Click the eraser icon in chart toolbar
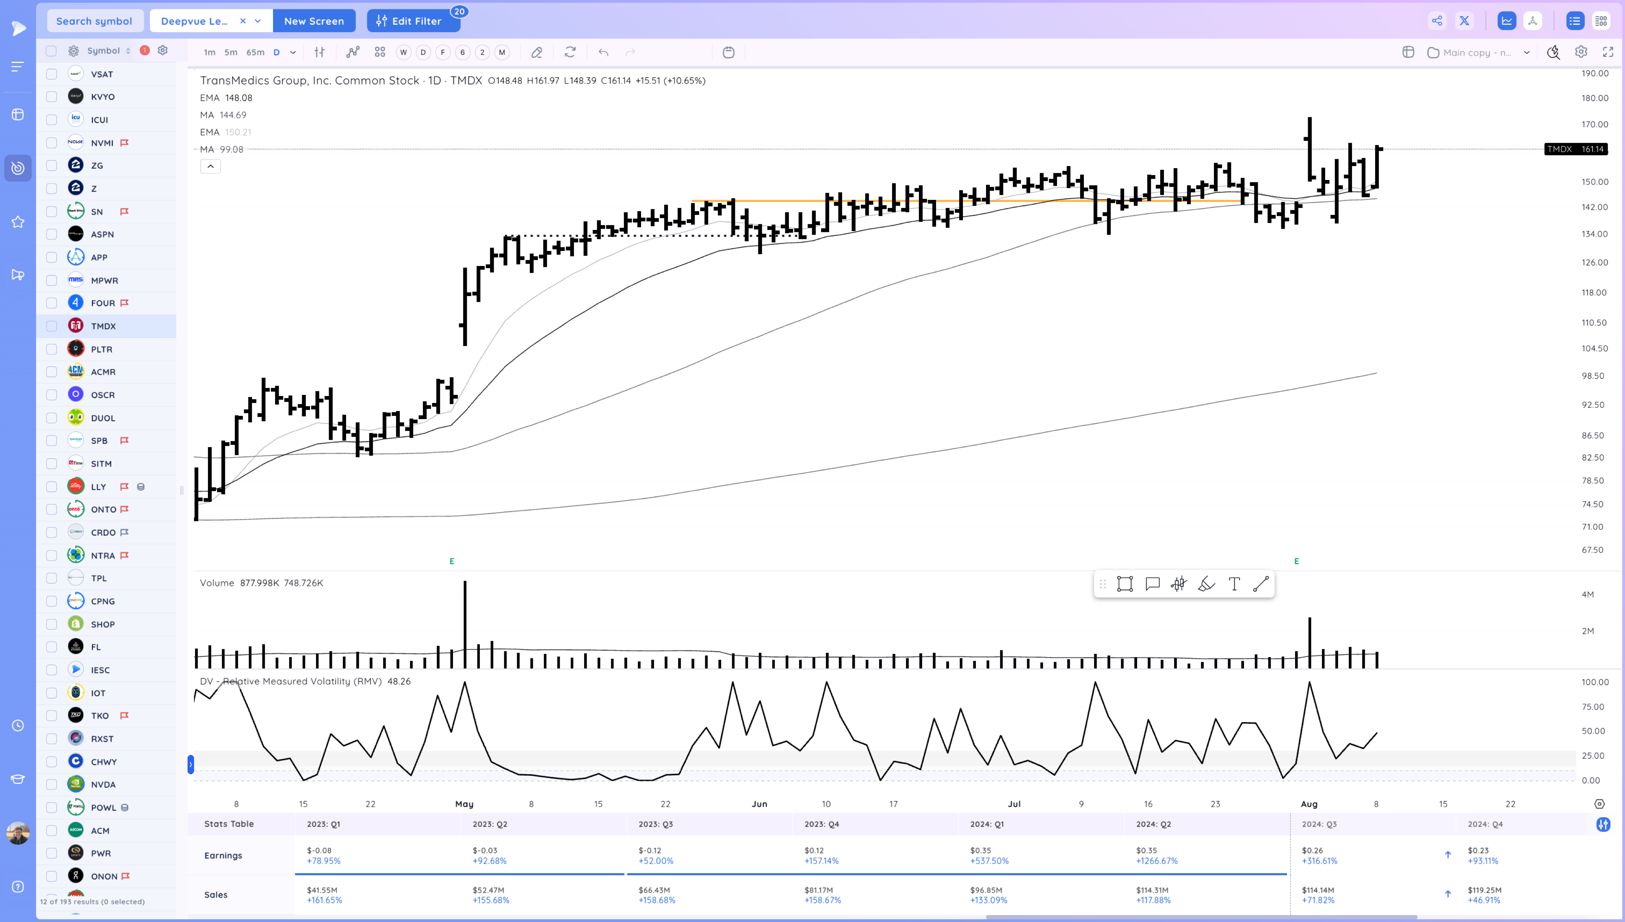This screenshot has height=922, width=1625. (536, 52)
